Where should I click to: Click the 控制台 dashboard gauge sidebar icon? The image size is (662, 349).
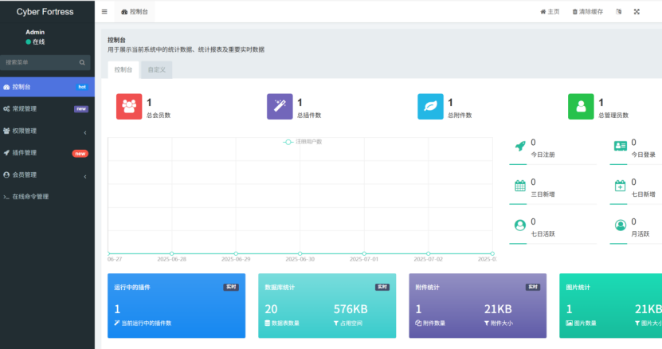pos(6,87)
